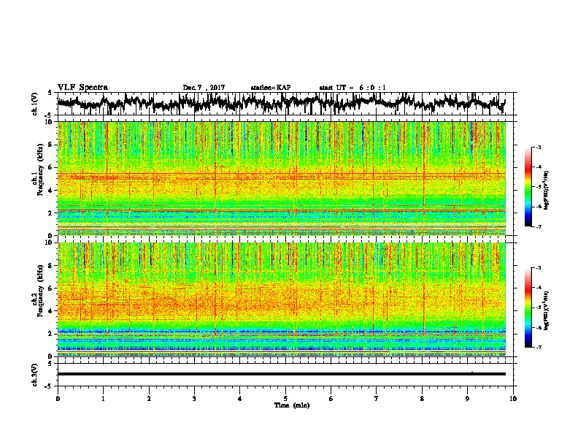Click the ch.1 colorbar log(PSD) unit label
The image size is (578, 447).
pyautogui.click(x=547, y=191)
